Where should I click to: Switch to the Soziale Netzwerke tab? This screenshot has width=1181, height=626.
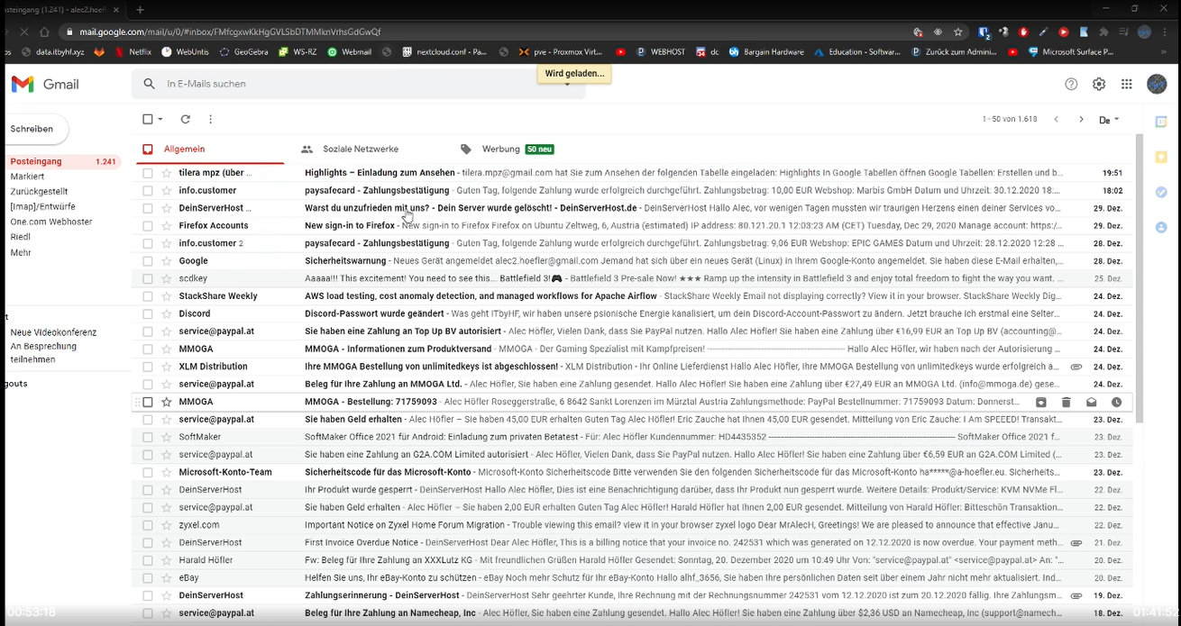349,149
